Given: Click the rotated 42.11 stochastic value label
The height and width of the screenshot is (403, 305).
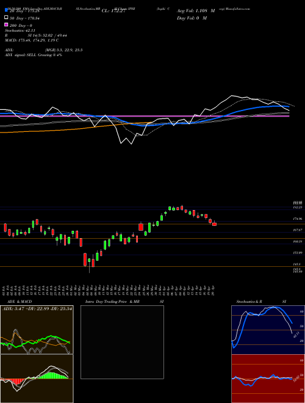Looking at the screenshot, I should [x=296, y=335].
